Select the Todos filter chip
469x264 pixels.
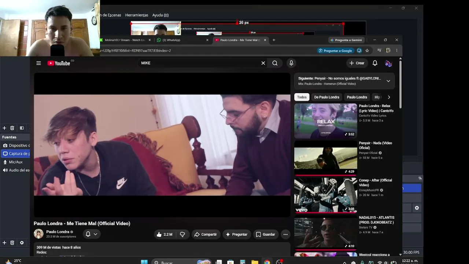(x=302, y=97)
